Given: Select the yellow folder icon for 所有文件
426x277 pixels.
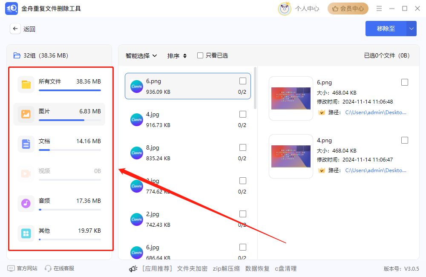Looking at the screenshot, I should pyautogui.click(x=26, y=84).
